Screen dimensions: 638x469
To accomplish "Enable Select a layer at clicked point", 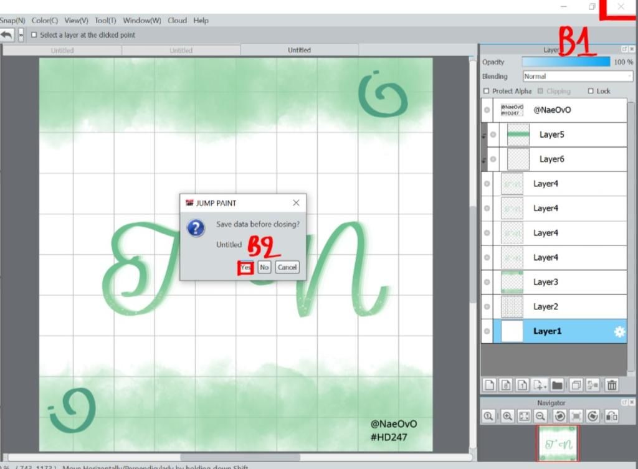I will [34, 35].
